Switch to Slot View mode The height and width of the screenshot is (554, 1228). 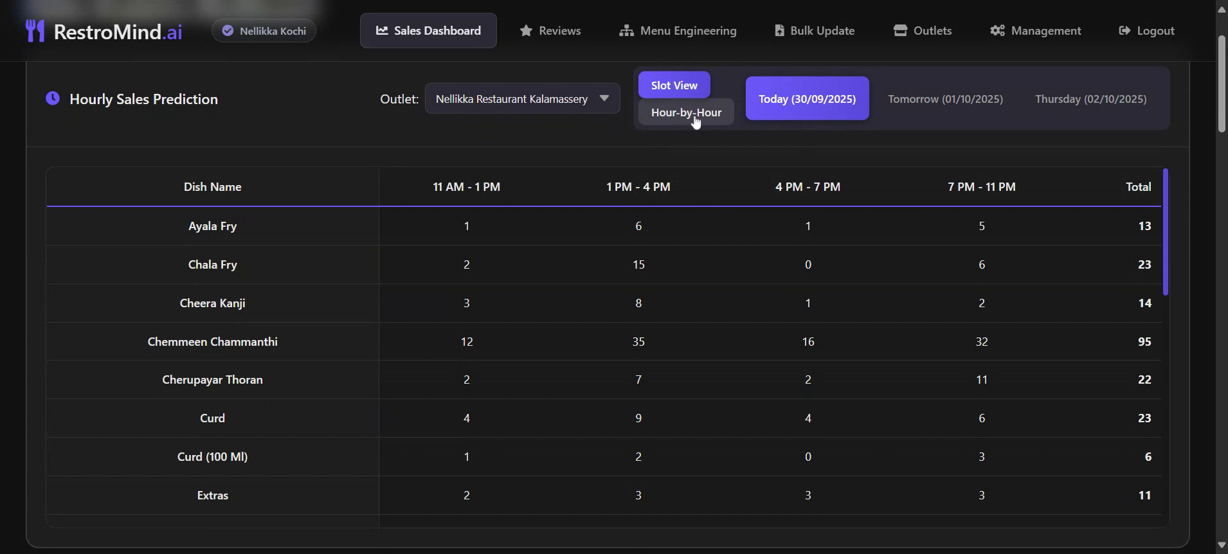coord(674,85)
